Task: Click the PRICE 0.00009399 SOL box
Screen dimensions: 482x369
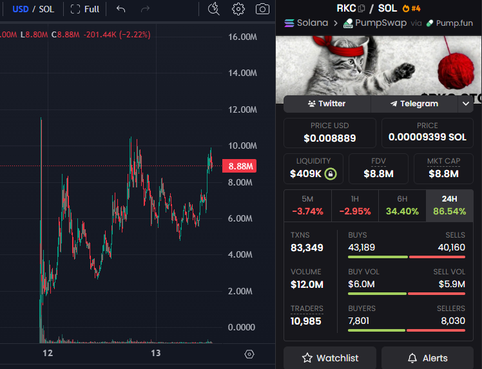Action: pyautogui.click(x=427, y=133)
